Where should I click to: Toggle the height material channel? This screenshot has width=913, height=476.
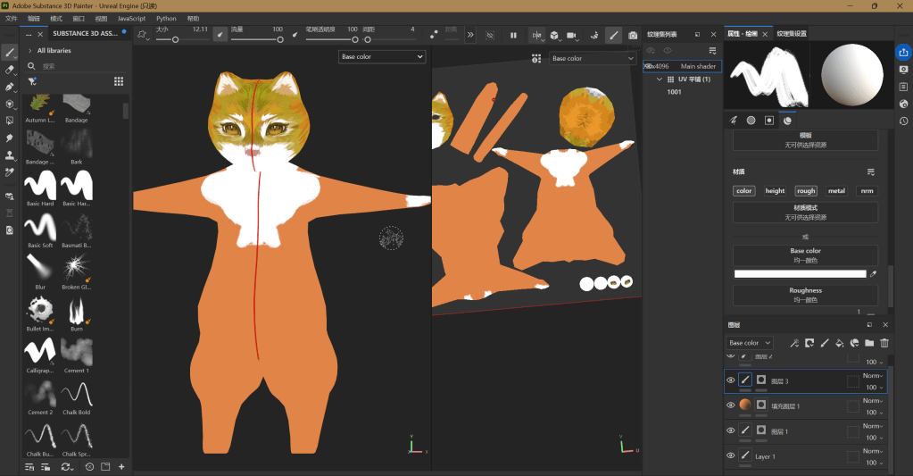[x=775, y=191]
